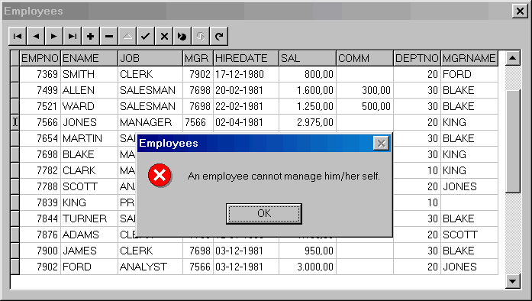Viewport: 532px width, 301px height.
Task: Select the MGRNAME column header
Action: (469, 58)
